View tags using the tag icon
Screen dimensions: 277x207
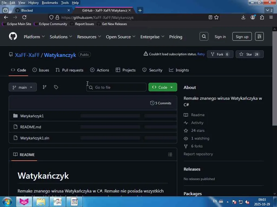pos(56,87)
